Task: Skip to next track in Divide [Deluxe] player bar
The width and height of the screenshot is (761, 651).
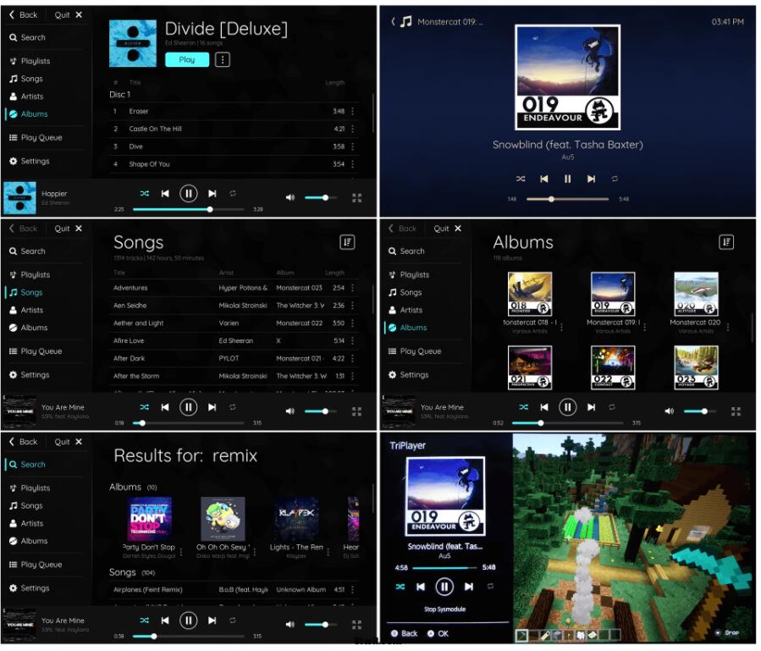Action: [x=212, y=194]
